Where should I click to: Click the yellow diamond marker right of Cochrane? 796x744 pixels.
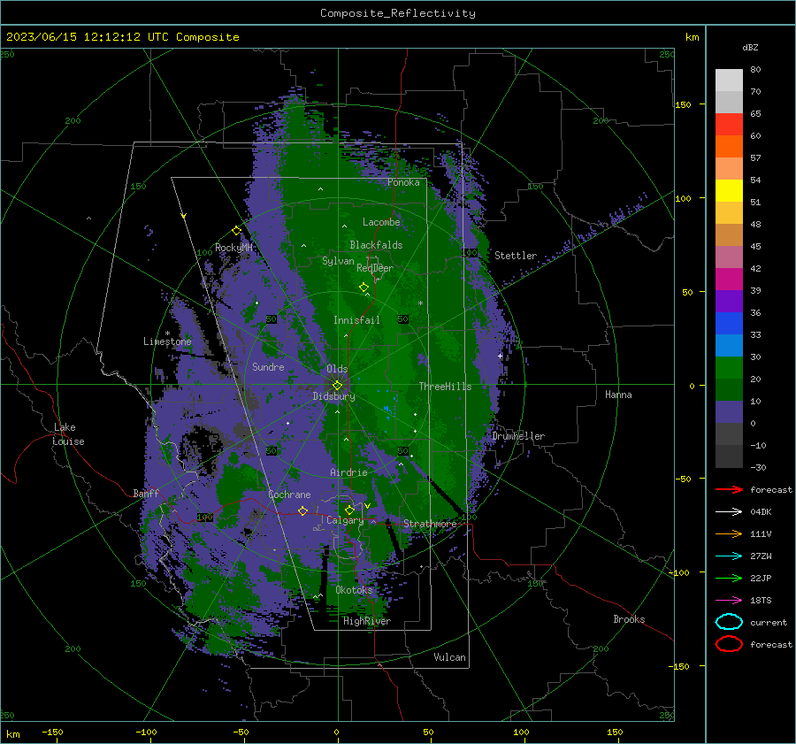302,510
